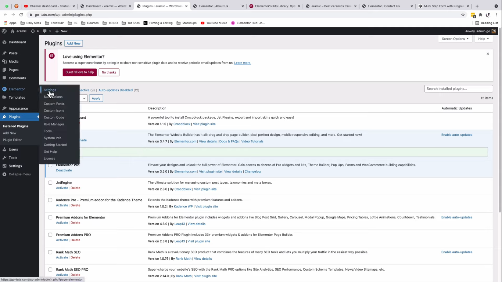Activate the JetEngine plugin
This screenshot has height=282, width=502.
[x=62, y=188]
